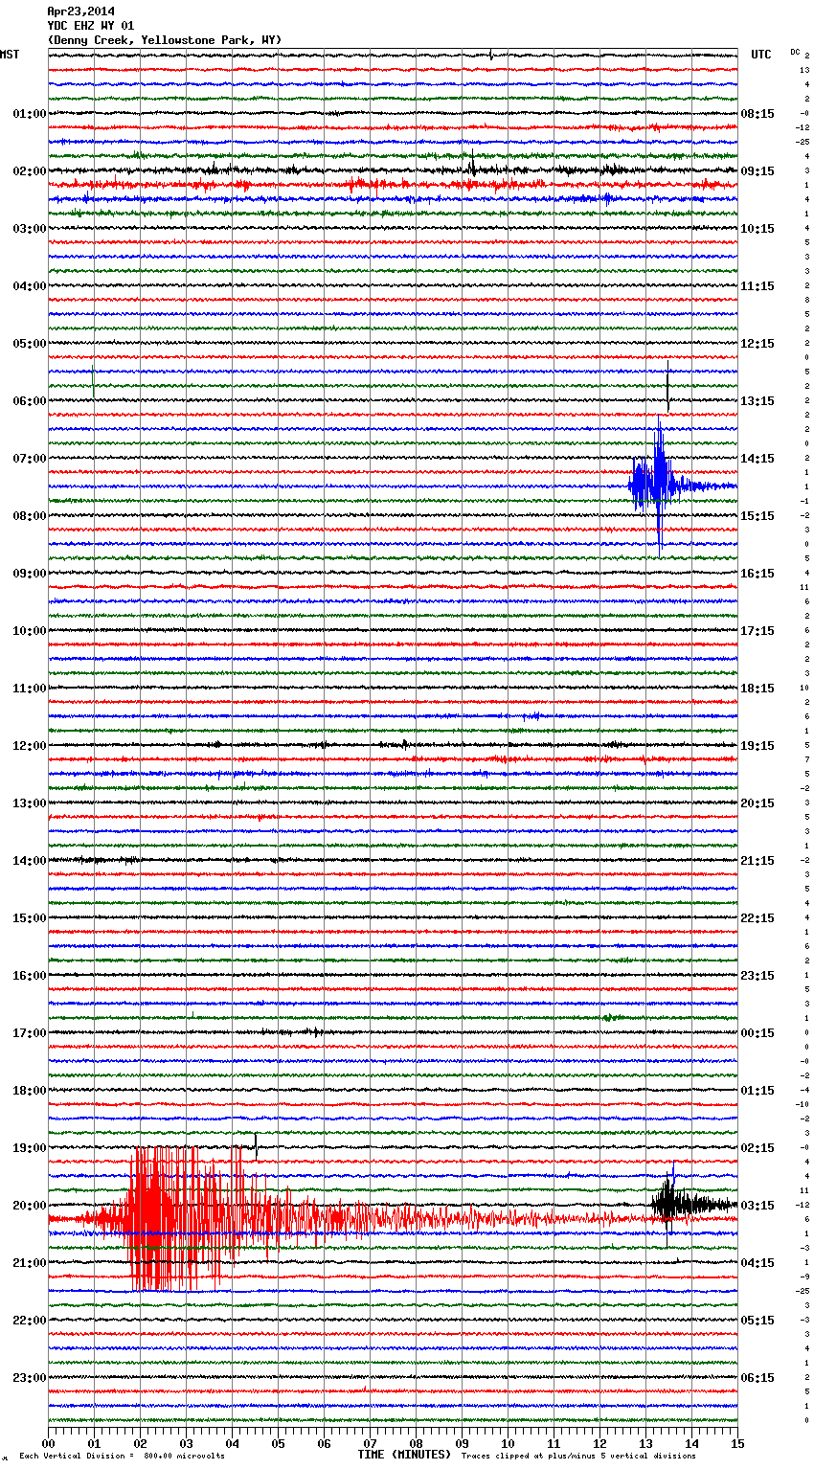Click the Traces clipped at plus/minus 5 note

click(x=578, y=1457)
